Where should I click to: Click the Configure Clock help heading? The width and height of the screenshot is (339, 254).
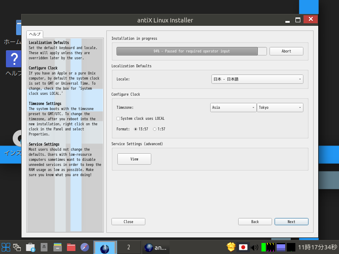pyautogui.click(x=43, y=68)
